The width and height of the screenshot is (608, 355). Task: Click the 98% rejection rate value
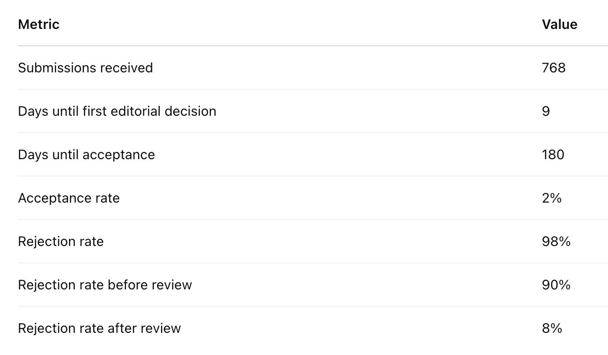tap(556, 241)
